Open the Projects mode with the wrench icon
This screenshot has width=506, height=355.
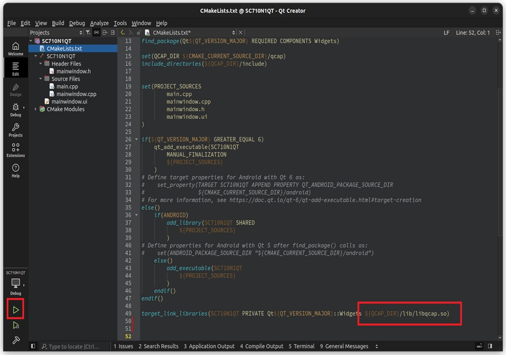(15, 130)
